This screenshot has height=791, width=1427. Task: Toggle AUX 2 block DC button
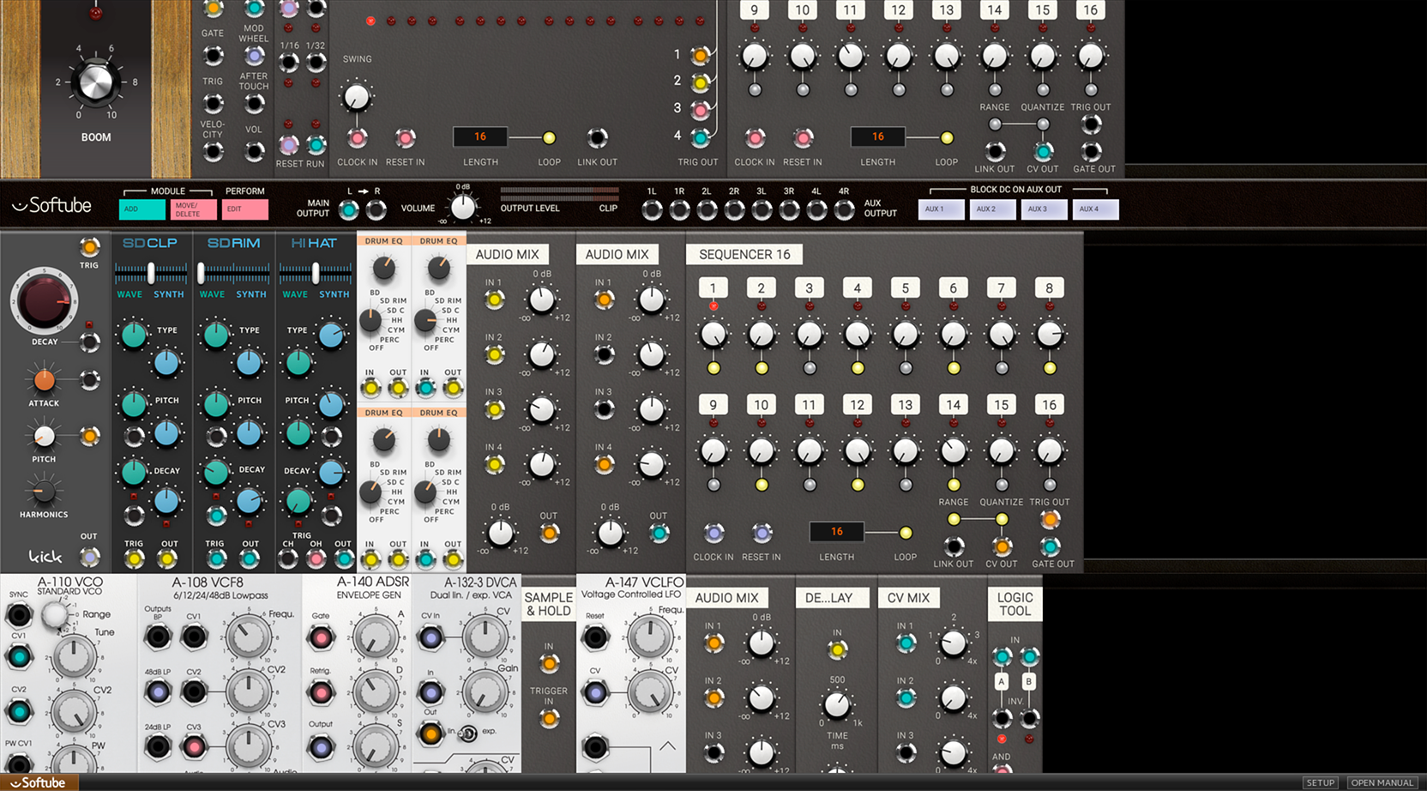click(x=993, y=209)
